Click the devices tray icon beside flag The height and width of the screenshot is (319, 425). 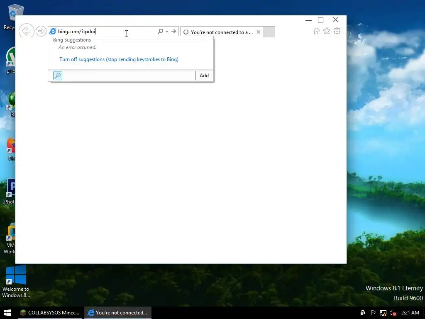pyautogui.click(x=363, y=313)
